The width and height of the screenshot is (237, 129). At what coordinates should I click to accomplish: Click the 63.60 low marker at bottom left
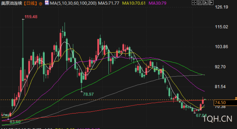point(15,122)
